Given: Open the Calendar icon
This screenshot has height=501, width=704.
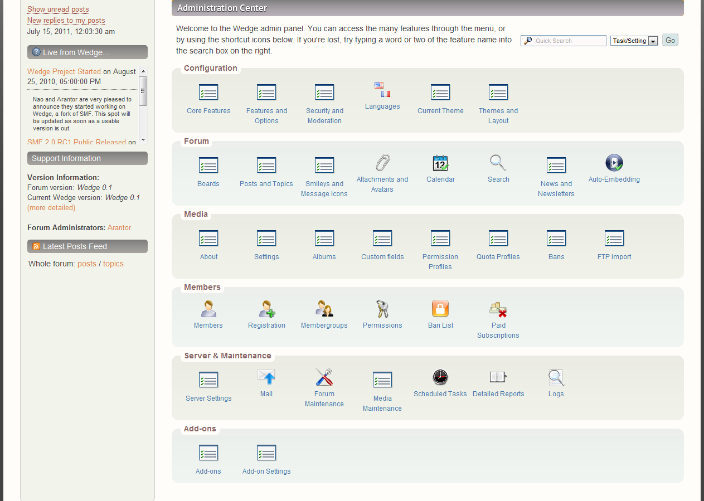Looking at the screenshot, I should pos(440,163).
